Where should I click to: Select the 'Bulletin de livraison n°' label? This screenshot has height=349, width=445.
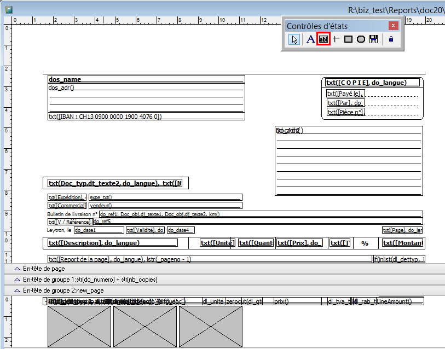point(72,214)
